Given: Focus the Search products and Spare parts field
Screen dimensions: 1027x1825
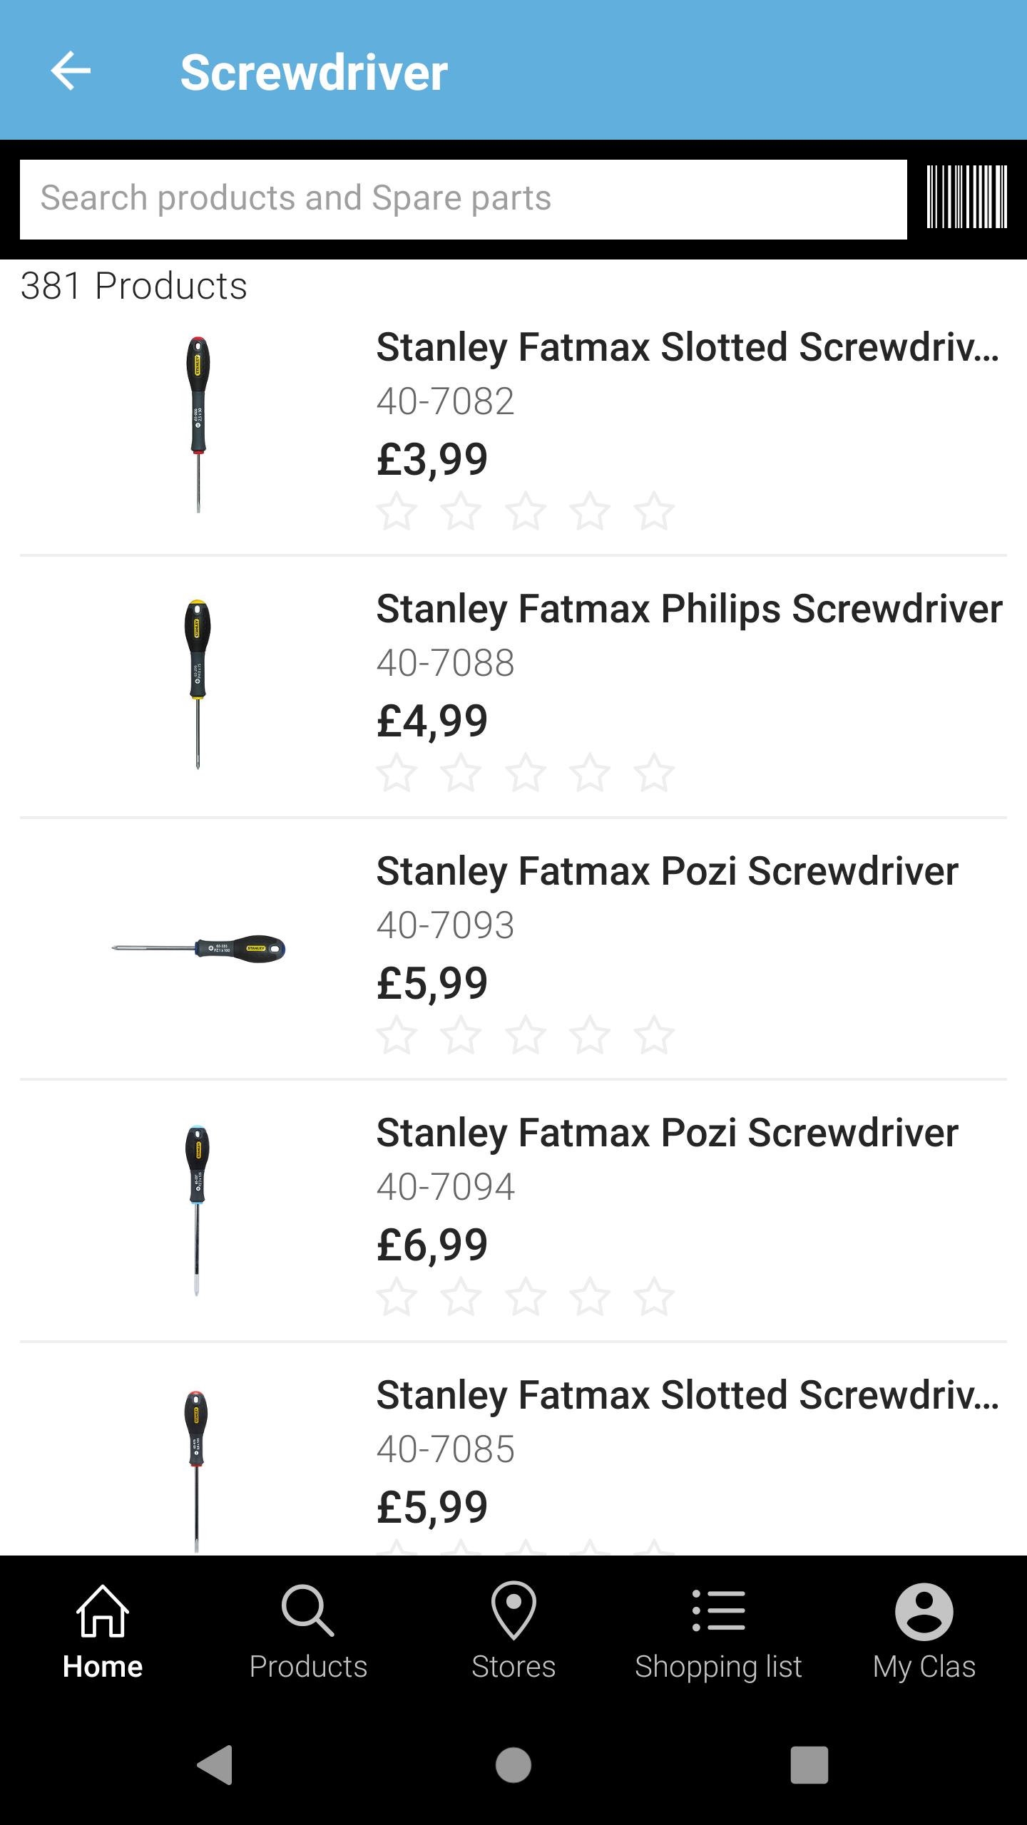Looking at the screenshot, I should click(x=464, y=199).
